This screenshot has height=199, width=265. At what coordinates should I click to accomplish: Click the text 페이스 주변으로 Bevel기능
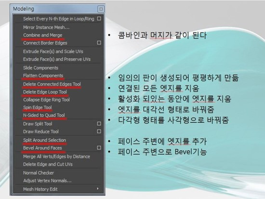pyautogui.click(x=162, y=152)
